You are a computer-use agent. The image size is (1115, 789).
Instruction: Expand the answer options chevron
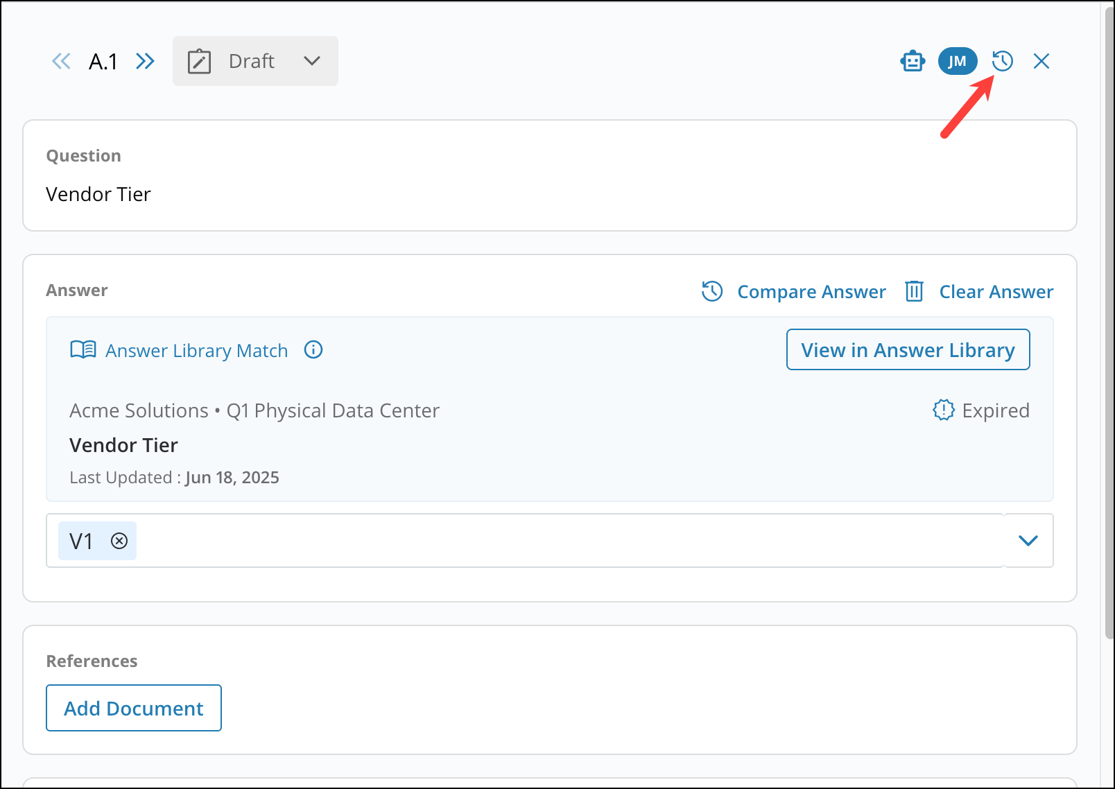pos(1028,541)
